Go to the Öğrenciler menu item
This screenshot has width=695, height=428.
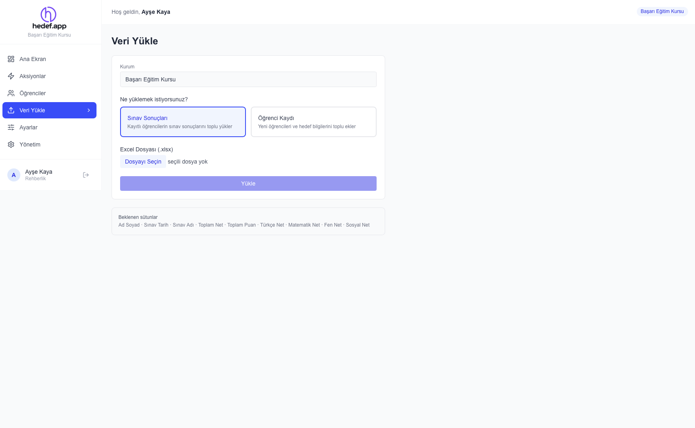(x=33, y=93)
